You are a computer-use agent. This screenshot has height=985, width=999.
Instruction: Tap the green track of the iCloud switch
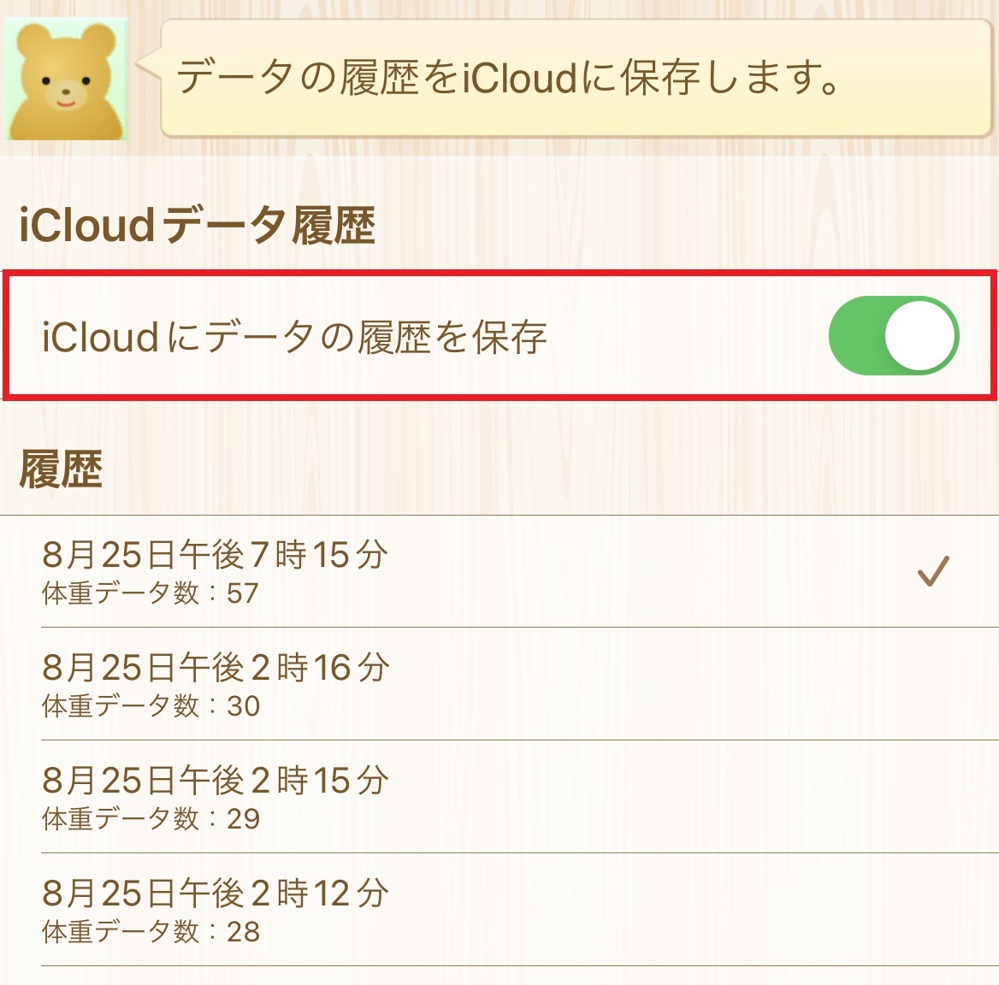855,335
